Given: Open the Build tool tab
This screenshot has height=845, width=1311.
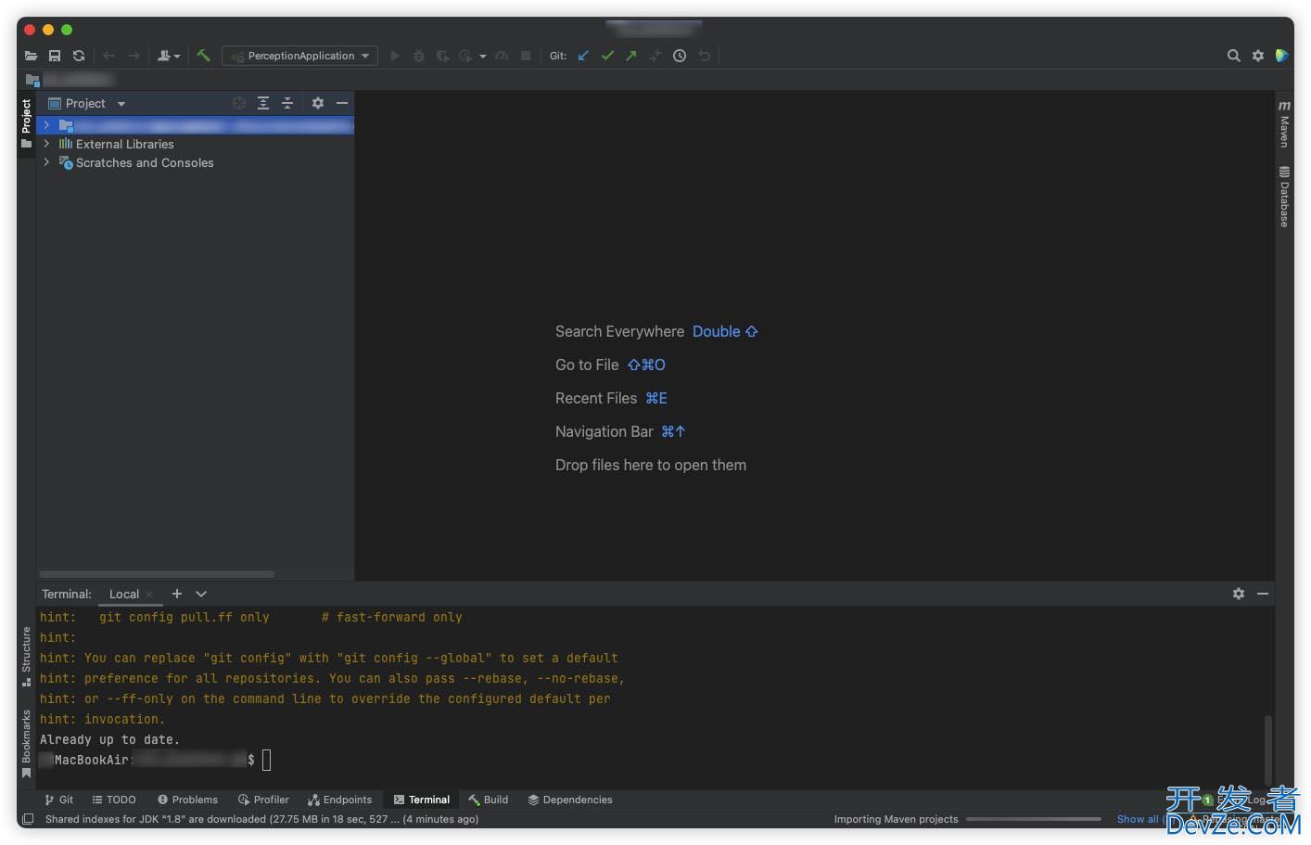Looking at the screenshot, I should tap(489, 800).
